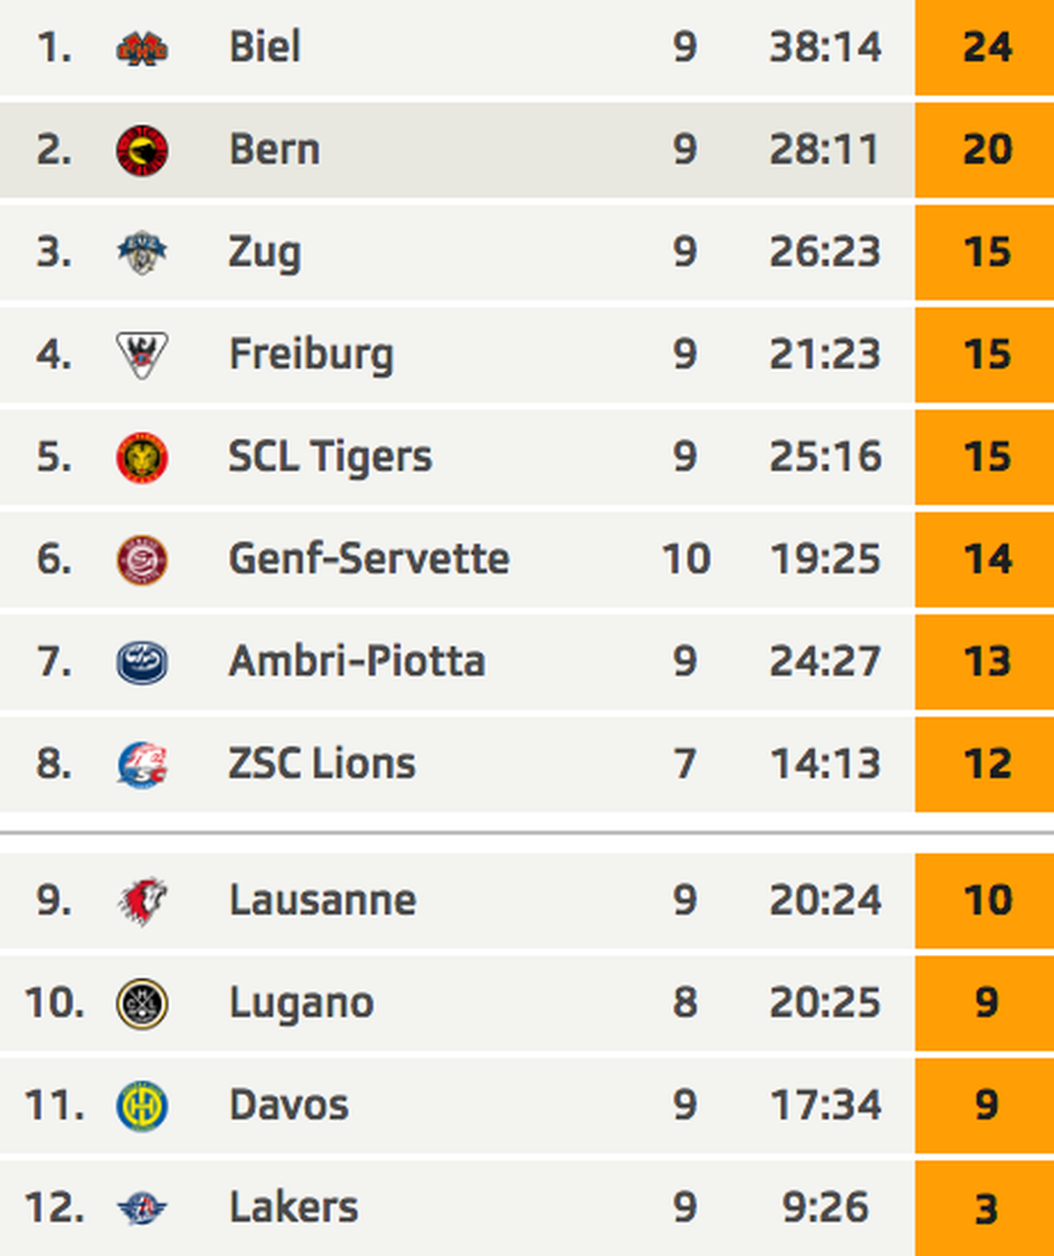Click the Biel team logo
Screen dimensions: 1054x1256
(142, 48)
